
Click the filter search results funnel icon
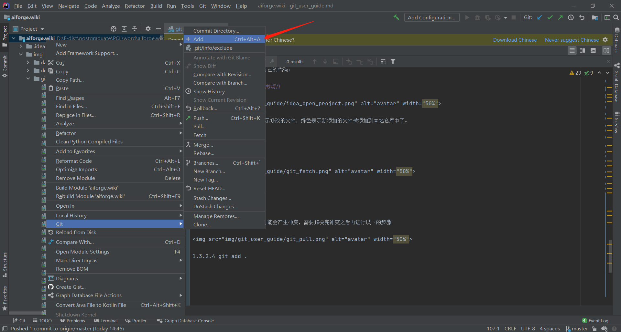click(x=393, y=61)
